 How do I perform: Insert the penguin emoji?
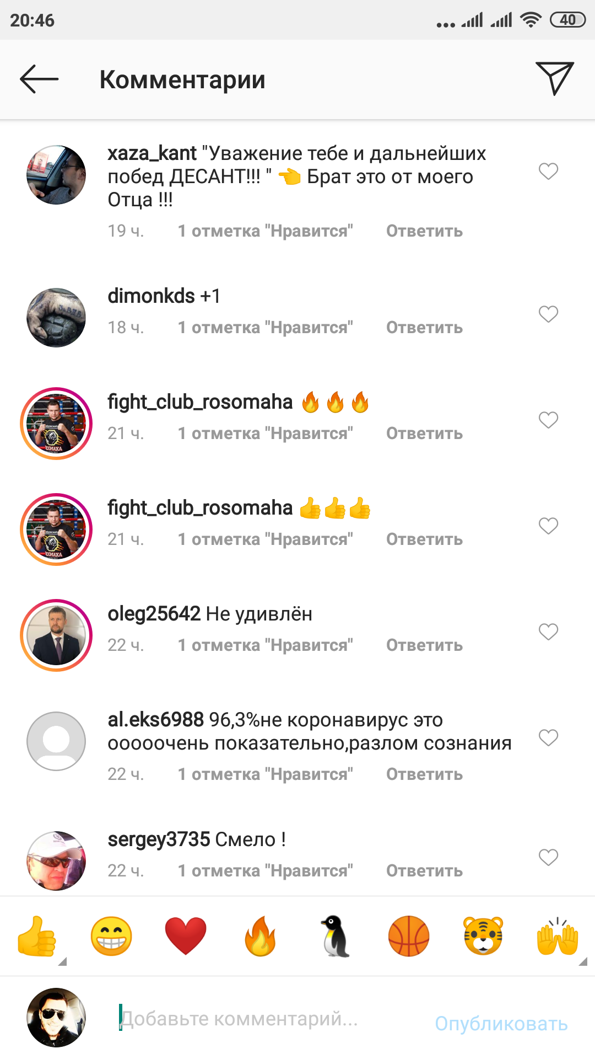click(334, 936)
